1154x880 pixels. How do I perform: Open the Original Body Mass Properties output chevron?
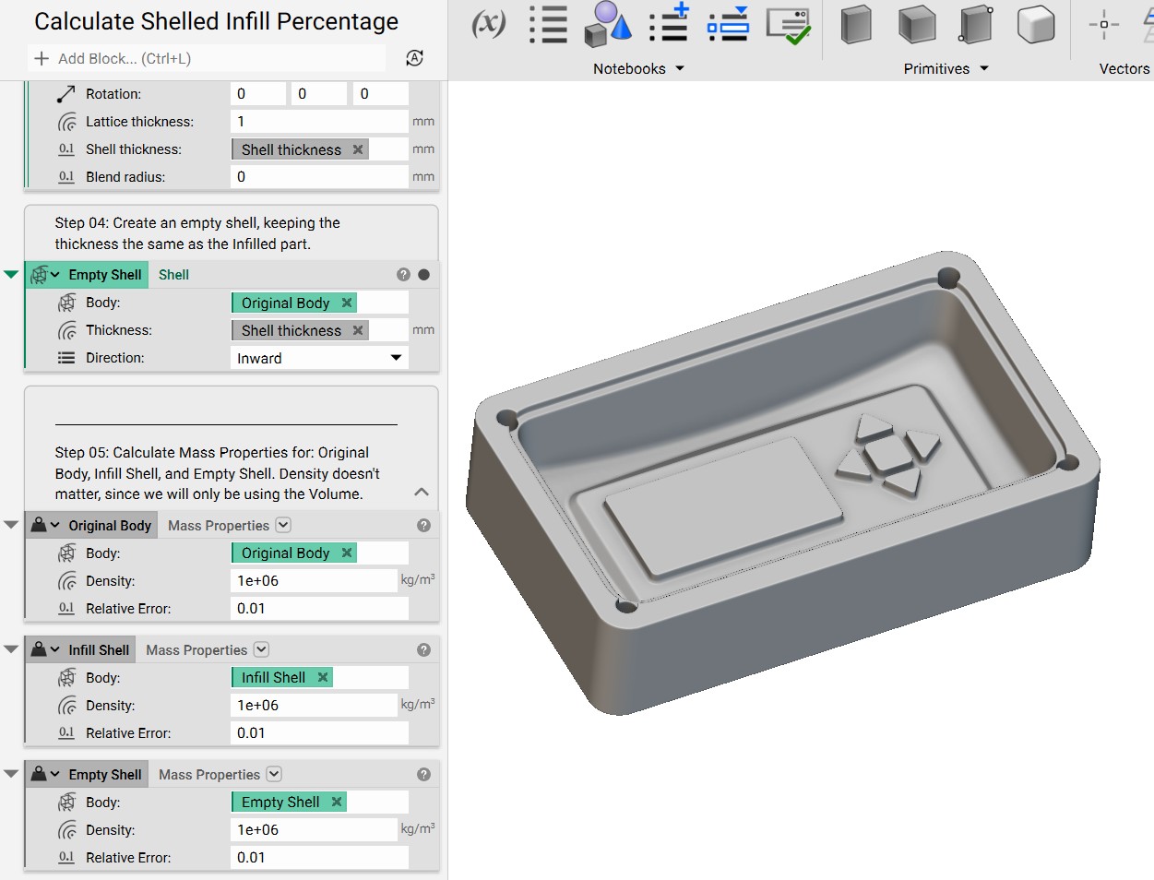(x=283, y=525)
